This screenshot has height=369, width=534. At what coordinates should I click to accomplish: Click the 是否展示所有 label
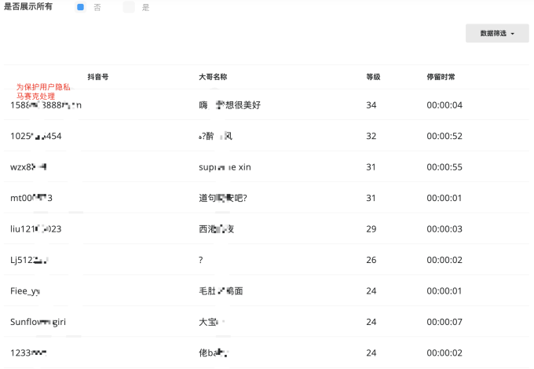click(29, 7)
